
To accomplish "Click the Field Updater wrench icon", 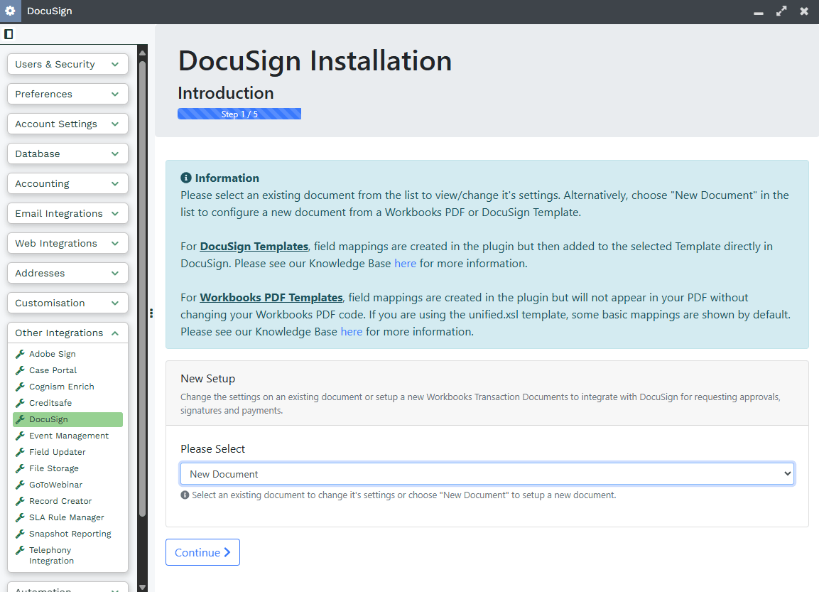I will (20, 452).
